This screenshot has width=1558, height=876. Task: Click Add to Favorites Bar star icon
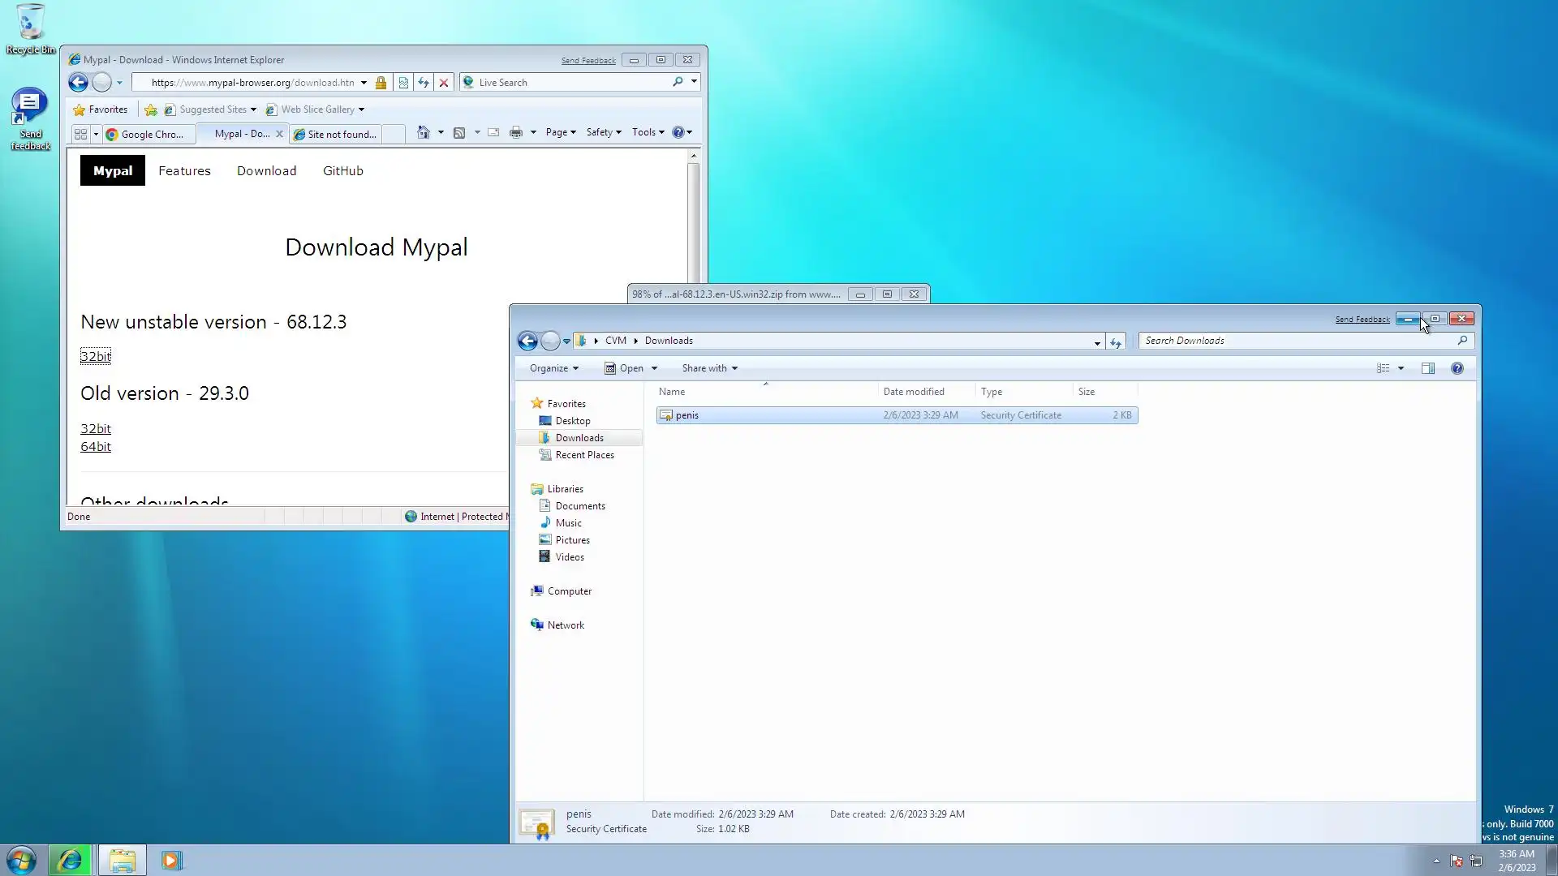(151, 109)
